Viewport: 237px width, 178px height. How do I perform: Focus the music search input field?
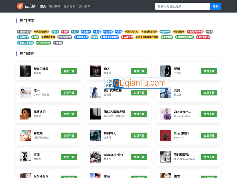click(182, 6)
